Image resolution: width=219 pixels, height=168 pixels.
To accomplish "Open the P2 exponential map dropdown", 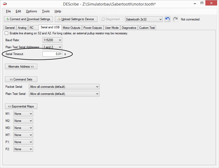I will pos(23,149).
